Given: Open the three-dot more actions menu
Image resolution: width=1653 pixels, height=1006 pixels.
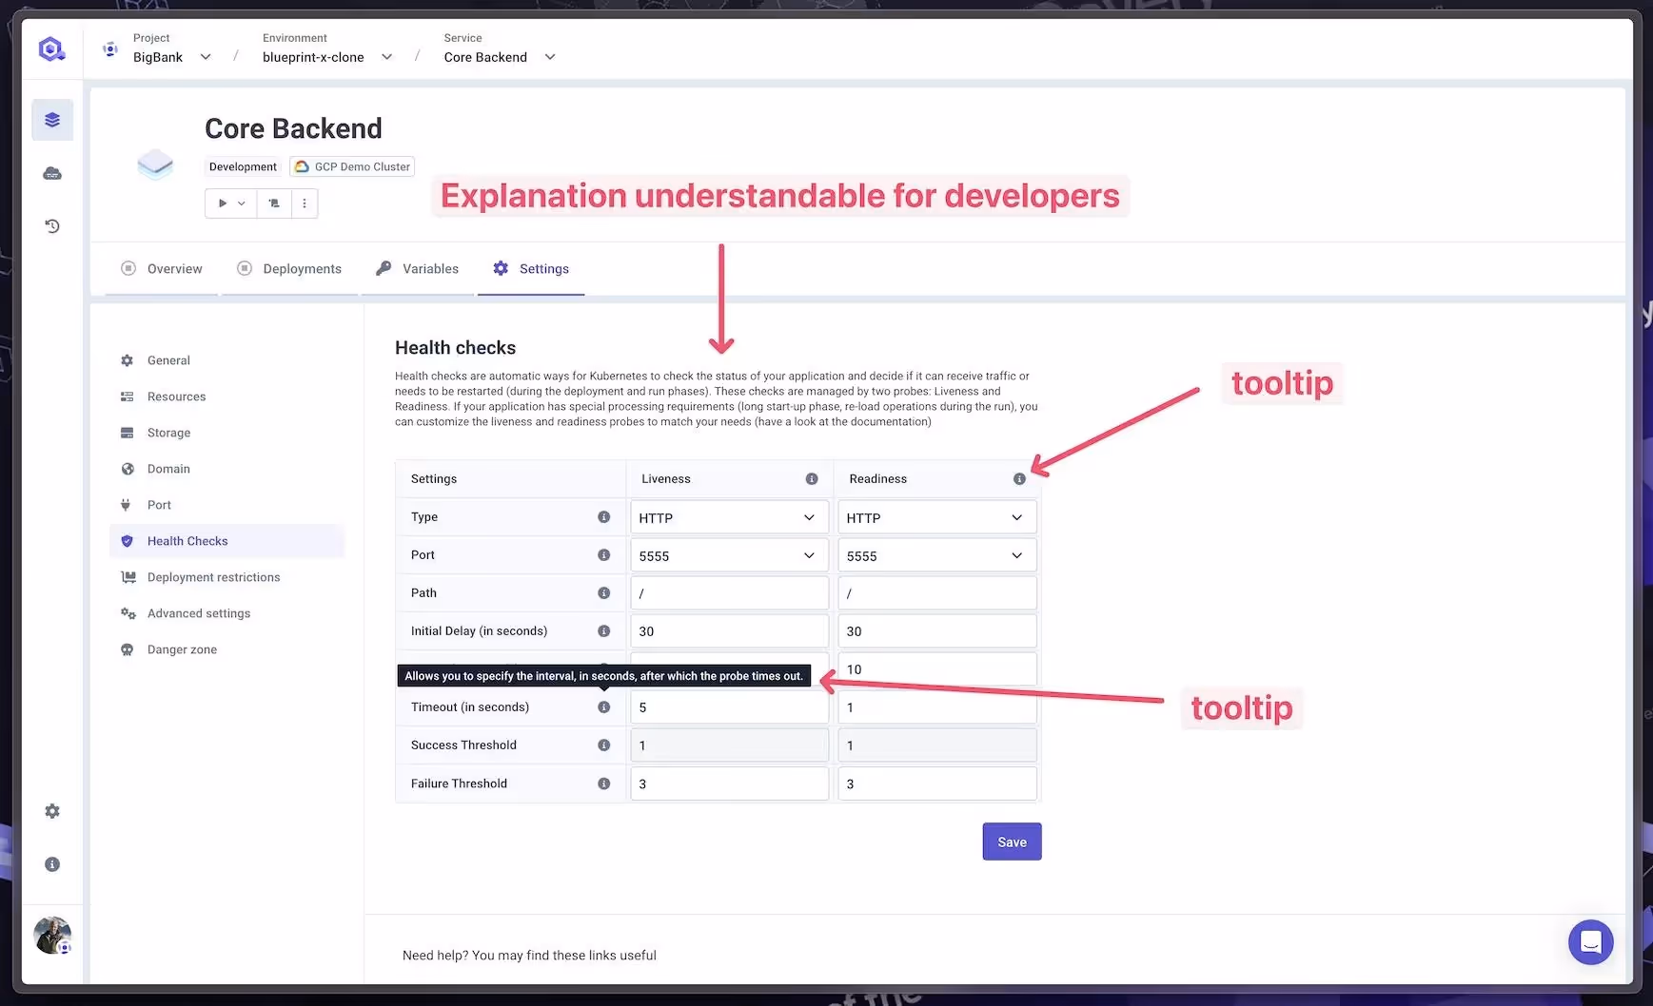Looking at the screenshot, I should click(x=305, y=203).
